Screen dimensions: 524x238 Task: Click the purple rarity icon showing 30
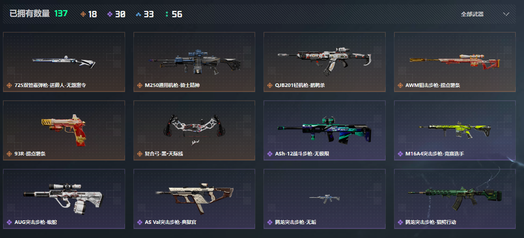110,15
